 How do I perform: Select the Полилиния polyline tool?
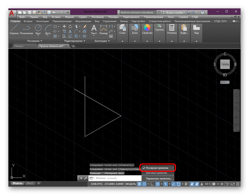point(26,30)
